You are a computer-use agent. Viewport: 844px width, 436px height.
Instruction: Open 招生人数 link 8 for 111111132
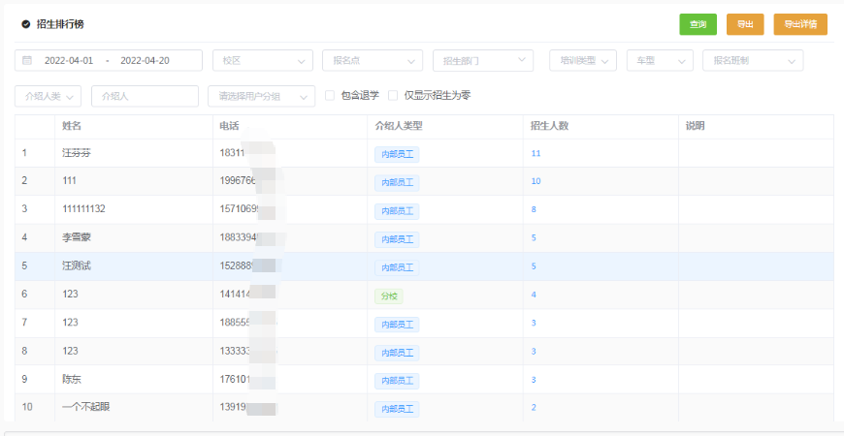click(534, 209)
